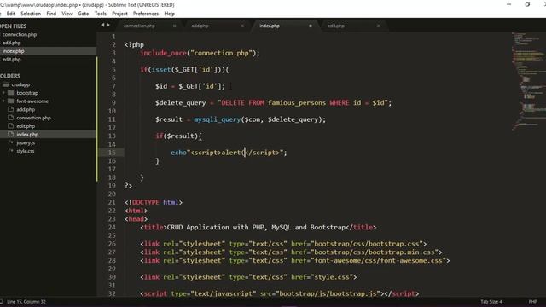Viewport: 546px width, 307px height.
Task: Change the PHP syntax selector
Action: click(532, 302)
